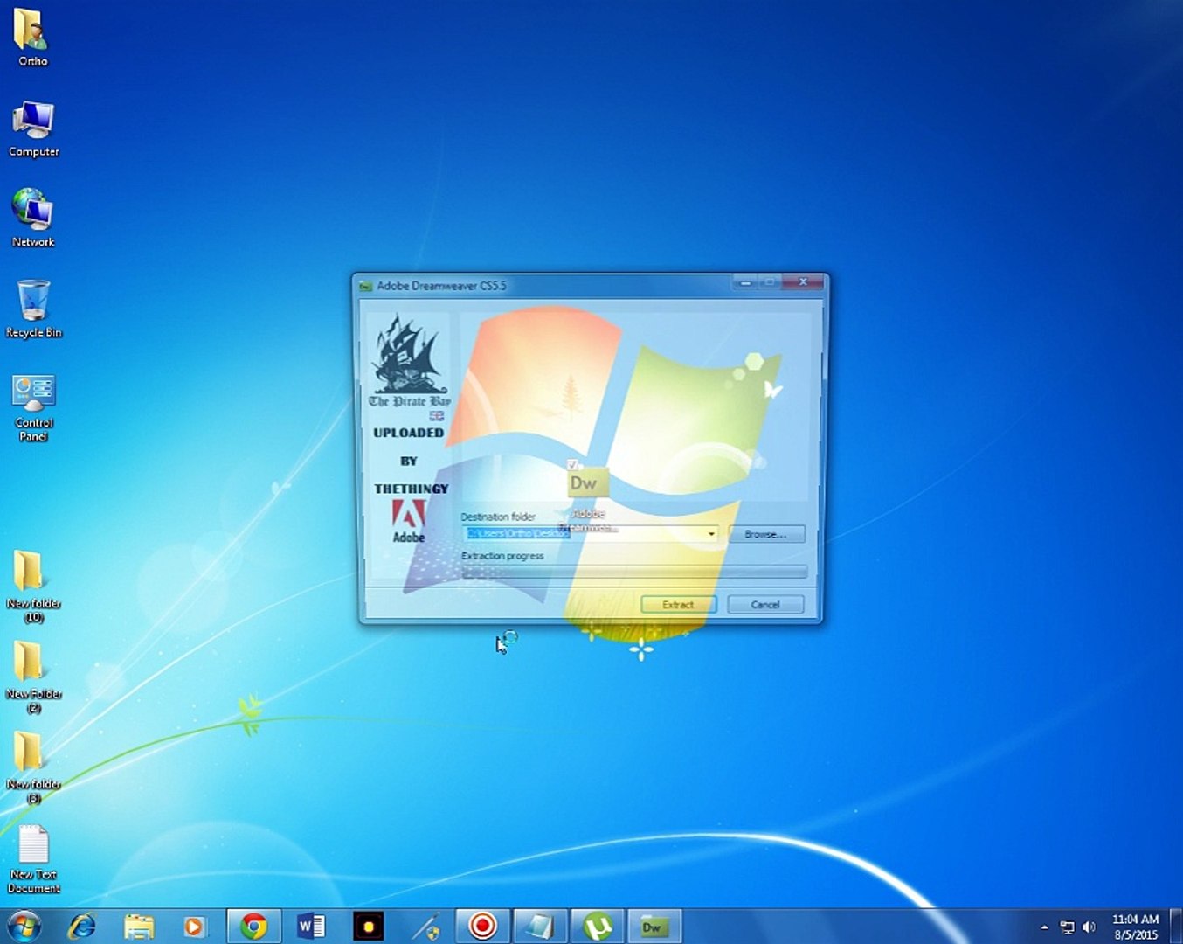Select the Recycle Bin icon
The image size is (1183, 944).
pos(33,308)
